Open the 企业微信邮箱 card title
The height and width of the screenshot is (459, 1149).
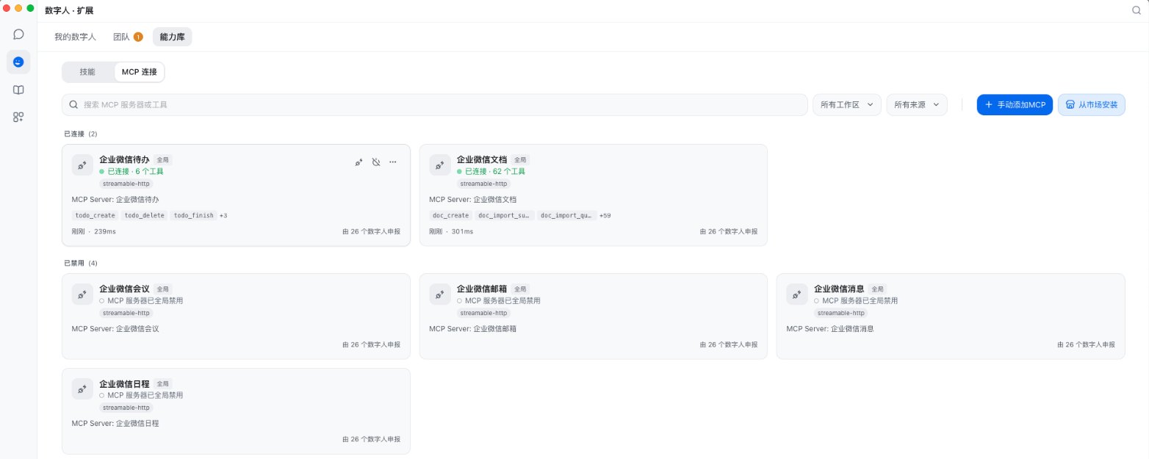click(481, 289)
